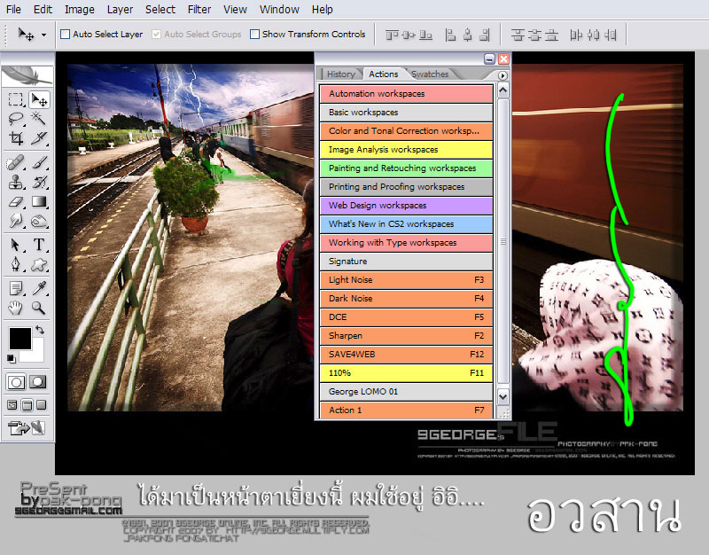Viewport: 709px width, 555px height.
Task: Reset default foreground and background colors
Action: click(12, 359)
